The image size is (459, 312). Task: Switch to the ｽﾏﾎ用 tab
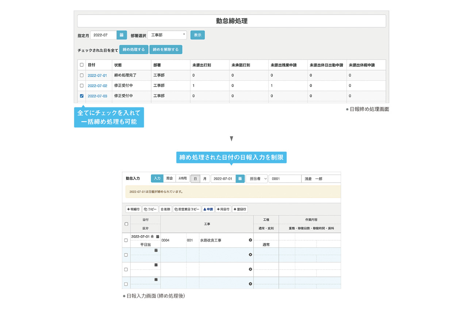(183, 179)
